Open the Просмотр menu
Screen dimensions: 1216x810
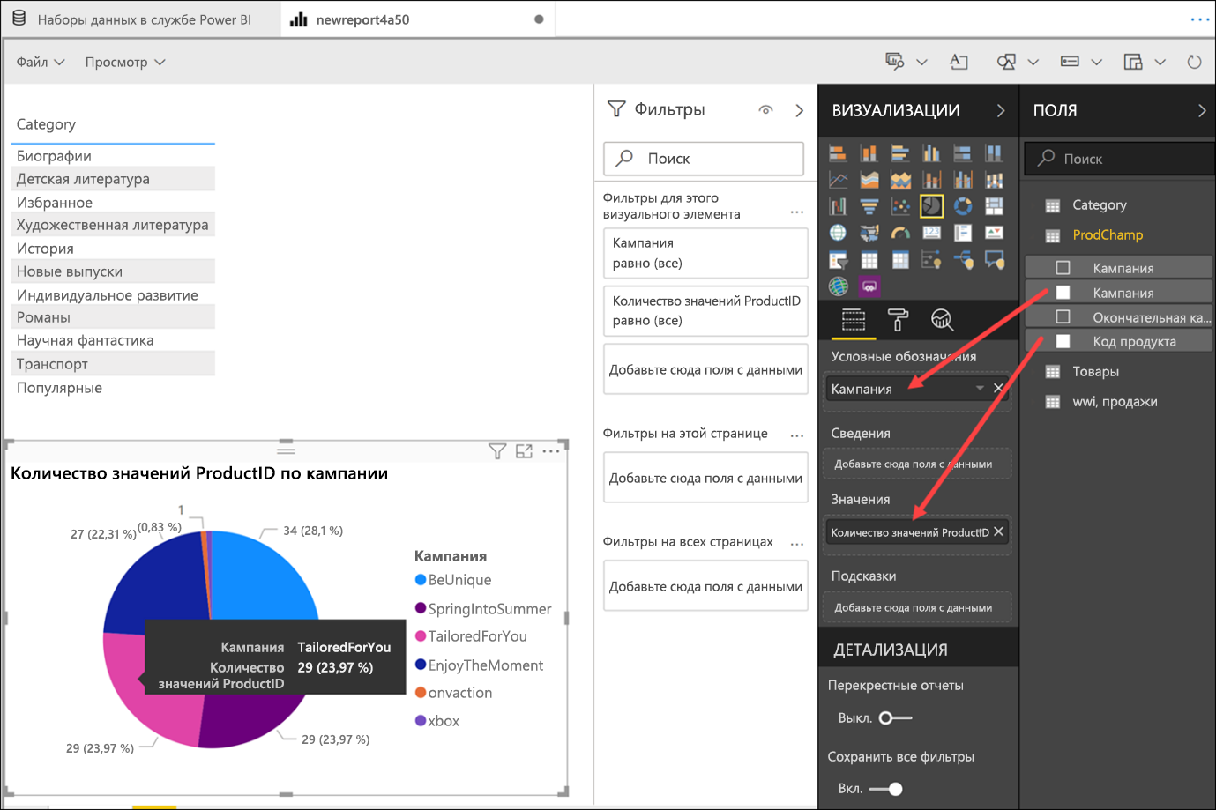125,62
